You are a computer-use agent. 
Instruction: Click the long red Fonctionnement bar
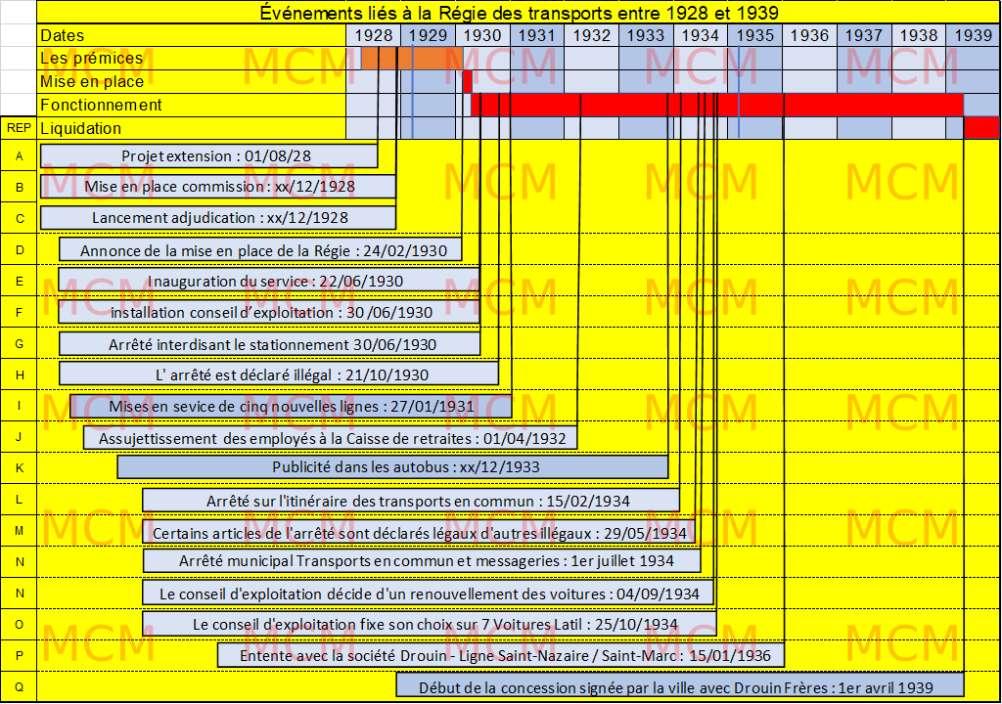tap(716, 105)
